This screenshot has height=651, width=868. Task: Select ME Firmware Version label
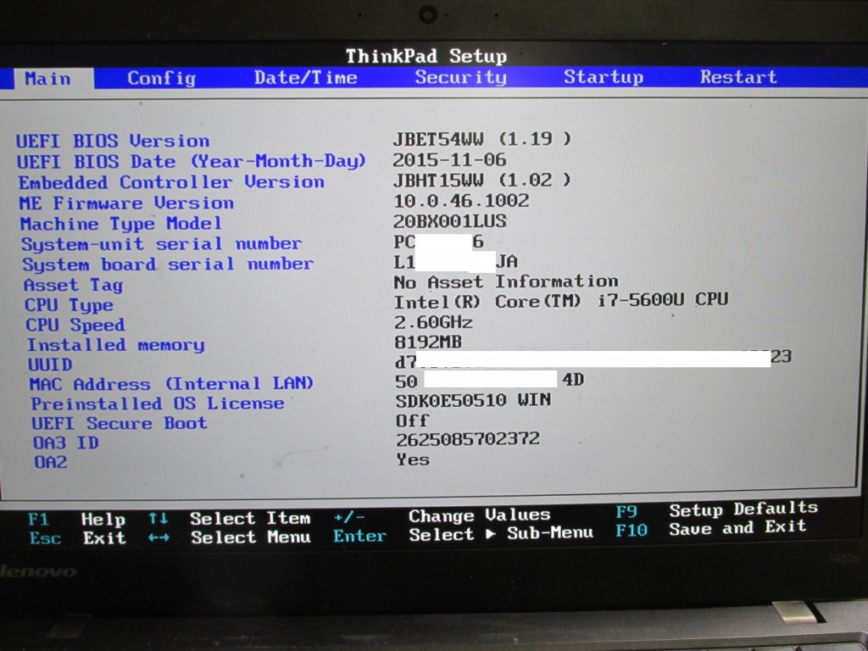(x=126, y=203)
